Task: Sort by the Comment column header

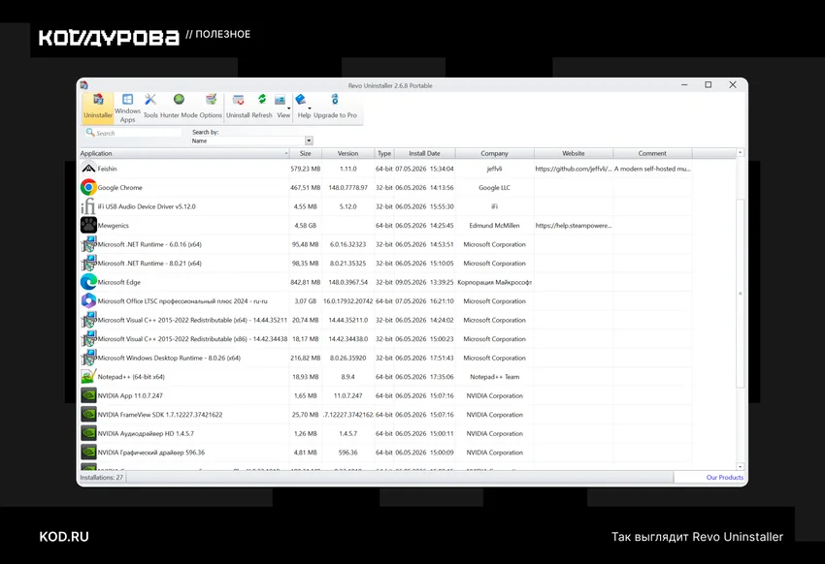Action: 652,153
